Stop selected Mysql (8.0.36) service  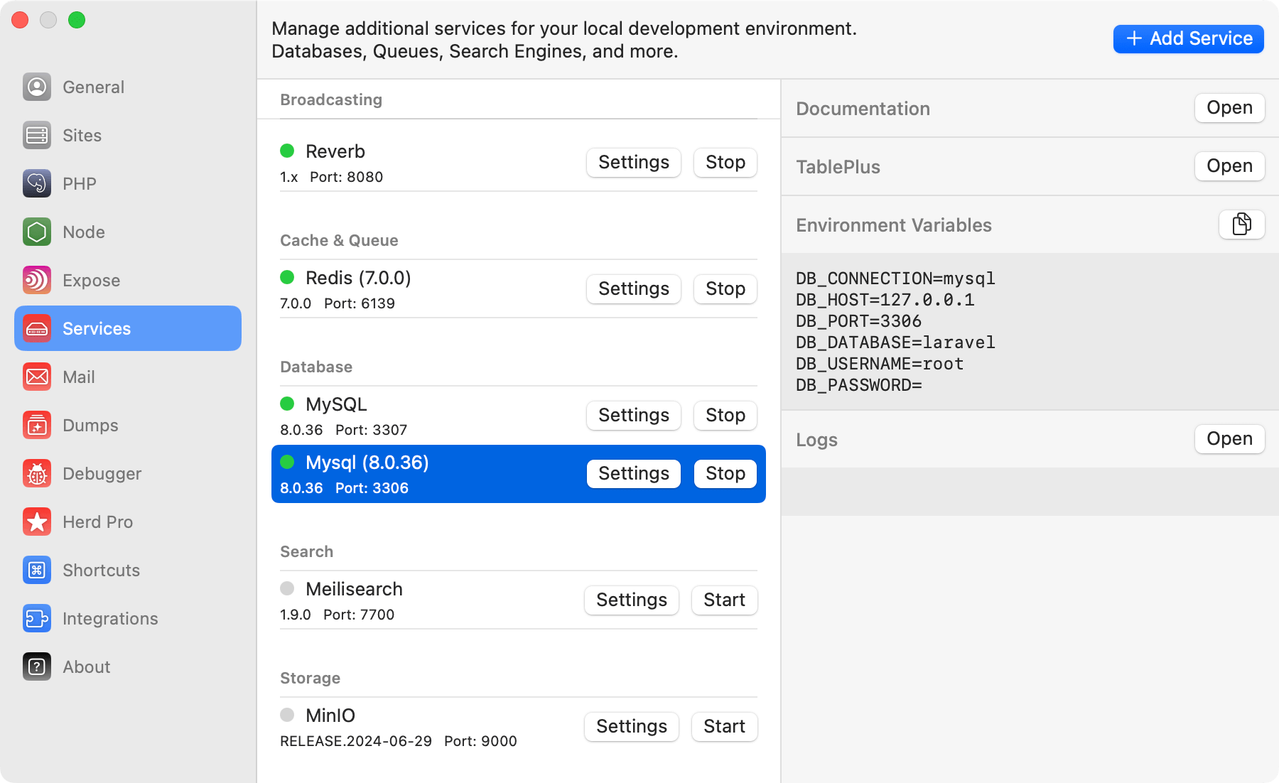725,473
